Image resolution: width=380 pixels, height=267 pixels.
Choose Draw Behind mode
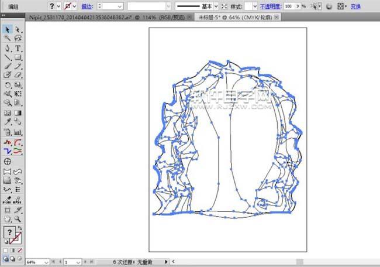pos(13,259)
